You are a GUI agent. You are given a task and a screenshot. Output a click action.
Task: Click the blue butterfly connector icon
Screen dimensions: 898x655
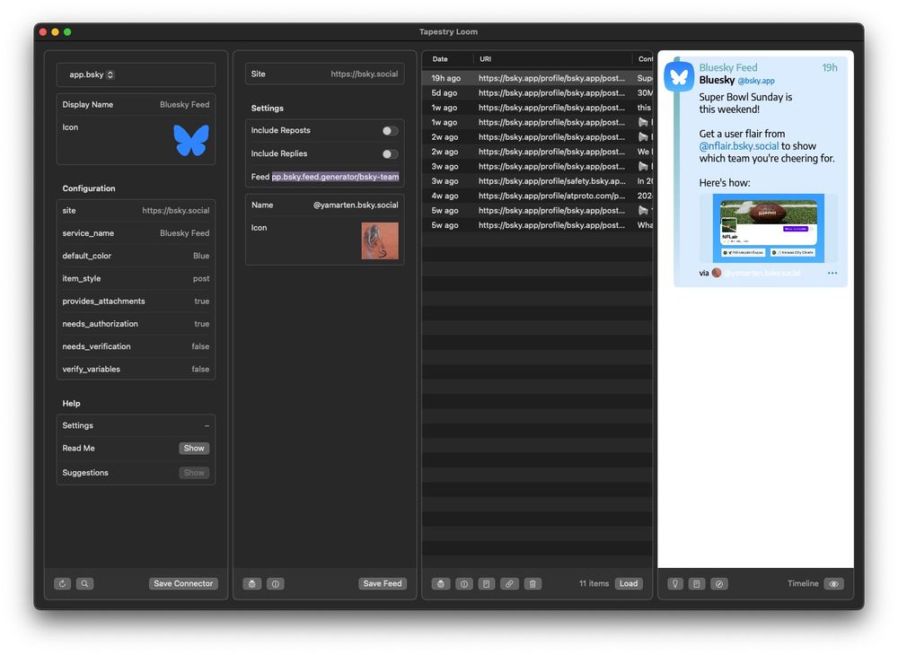point(191,140)
